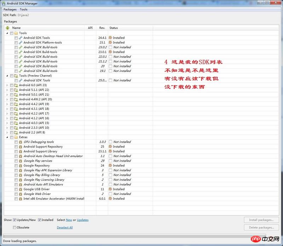Click the Install packages button
The height and width of the screenshot is (246, 283).
[261, 220]
